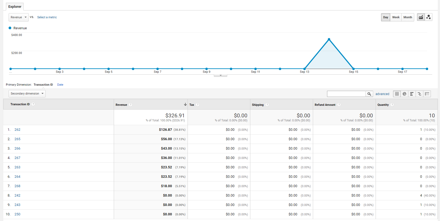
Task: Open transaction 268
Action: [17, 186]
